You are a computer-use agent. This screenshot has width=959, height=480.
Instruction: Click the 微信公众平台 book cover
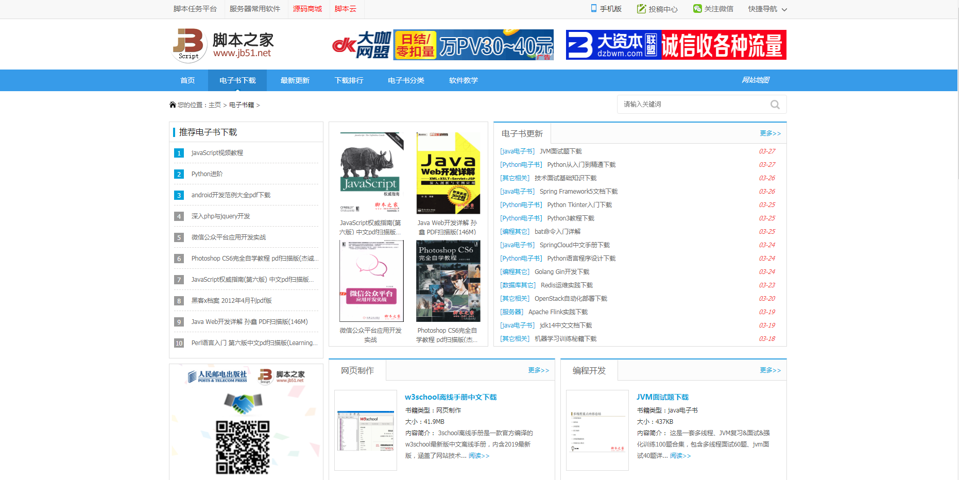click(x=371, y=281)
